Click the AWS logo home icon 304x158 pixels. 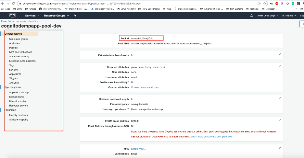(x=12, y=16)
